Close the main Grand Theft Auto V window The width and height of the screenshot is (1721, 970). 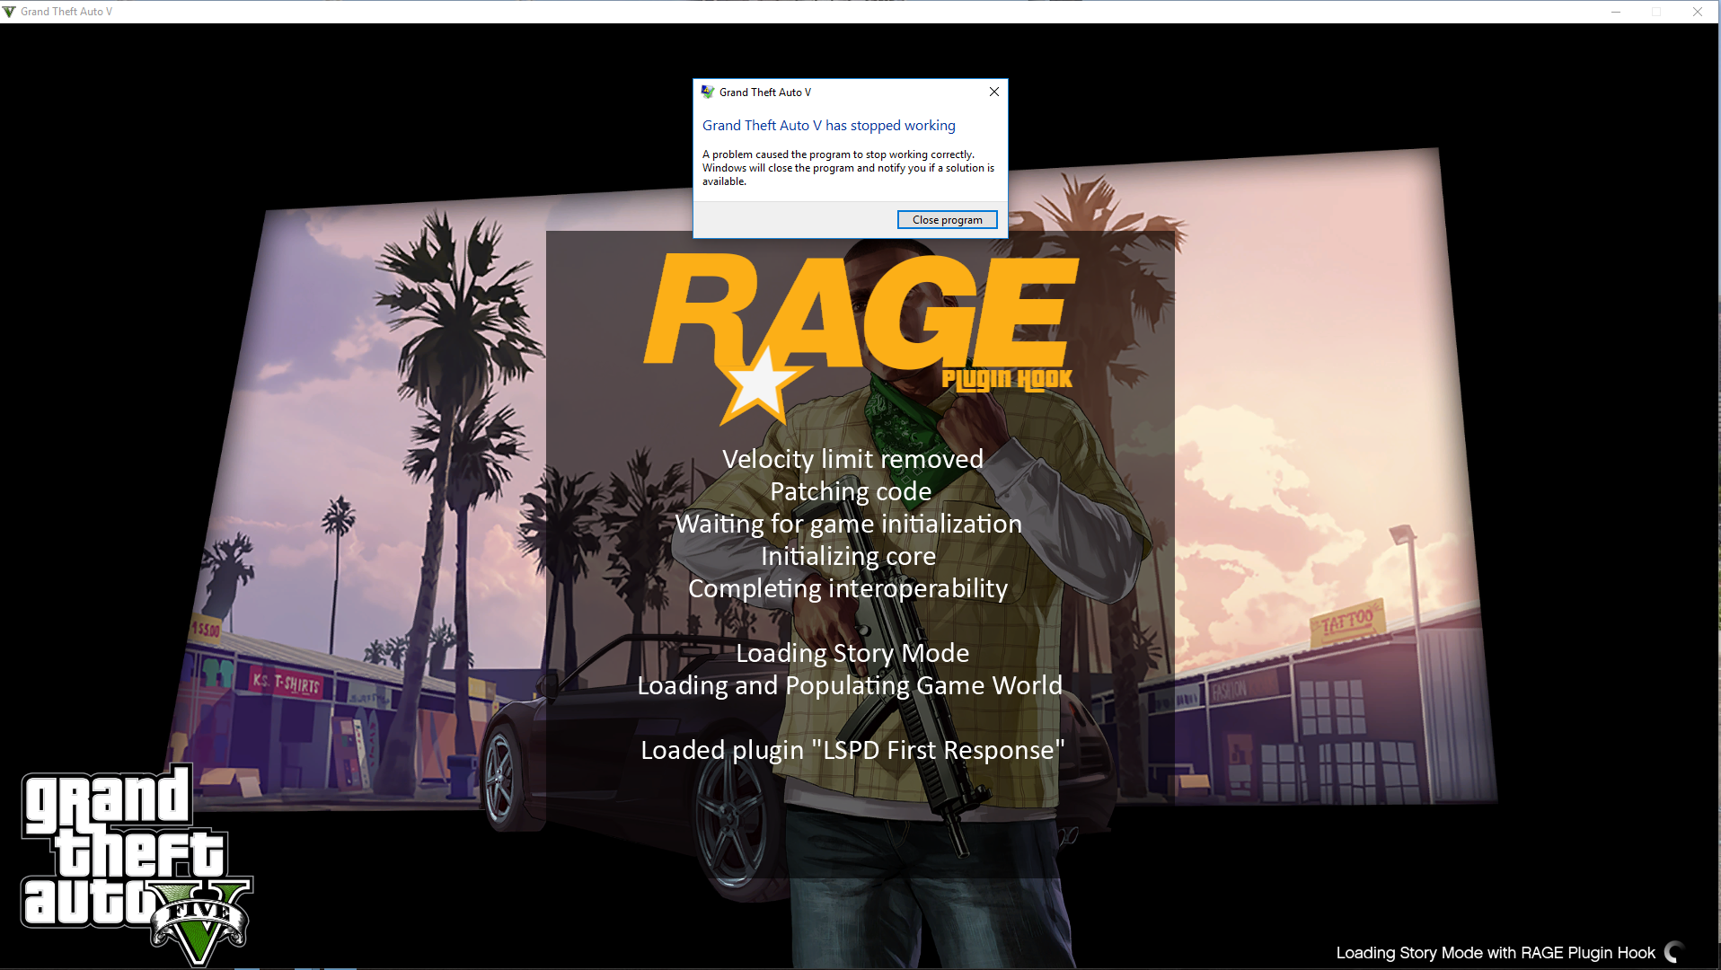coord(1697,12)
